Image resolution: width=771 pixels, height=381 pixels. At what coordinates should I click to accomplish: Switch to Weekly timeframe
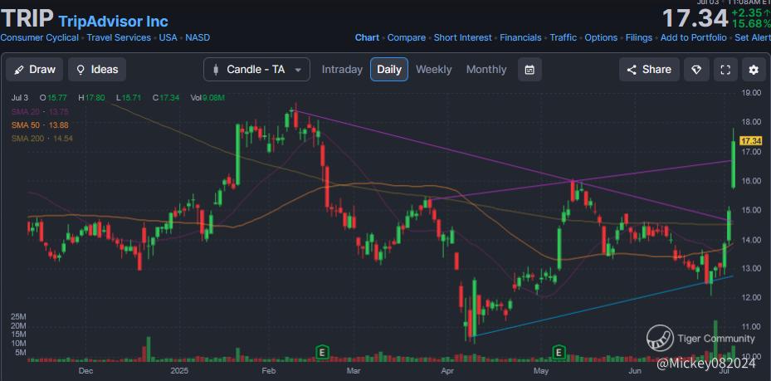point(434,70)
